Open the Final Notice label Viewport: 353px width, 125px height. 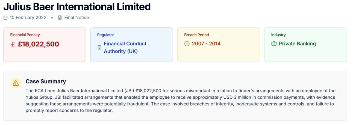point(77,18)
